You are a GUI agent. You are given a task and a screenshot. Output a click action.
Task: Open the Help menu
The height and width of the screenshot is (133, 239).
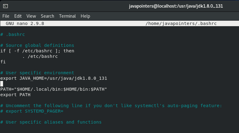coord(85,16)
